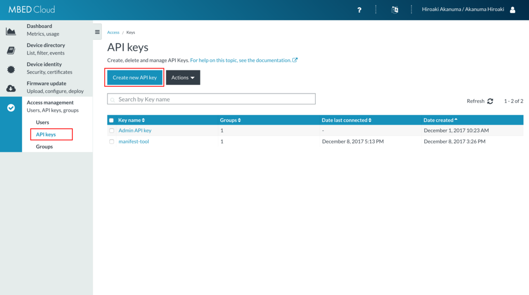Click the refresh arrows icon
The image size is (529, 295).
click(490, 101)
